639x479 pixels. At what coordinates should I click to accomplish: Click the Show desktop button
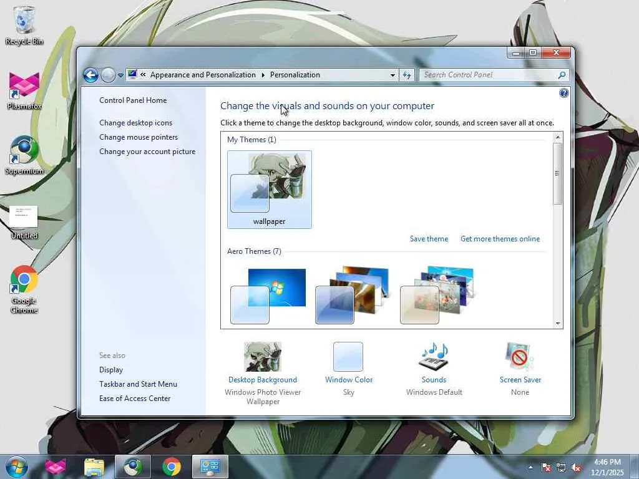pos(634,467)
